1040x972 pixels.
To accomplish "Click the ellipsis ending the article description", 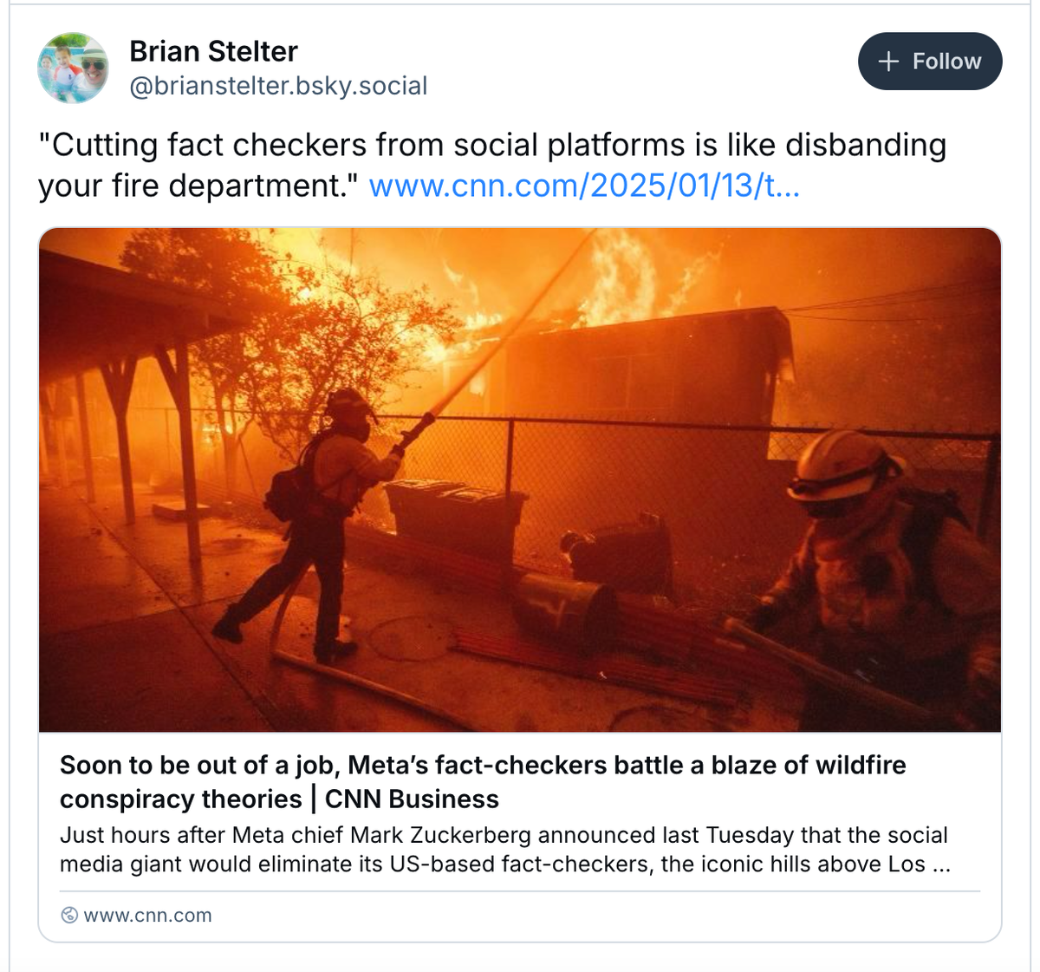I will 941,864.
